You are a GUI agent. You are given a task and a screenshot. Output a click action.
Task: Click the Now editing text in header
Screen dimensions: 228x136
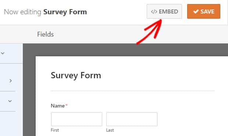22,12
